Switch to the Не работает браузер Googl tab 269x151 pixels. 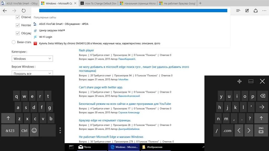pos(177,3)
